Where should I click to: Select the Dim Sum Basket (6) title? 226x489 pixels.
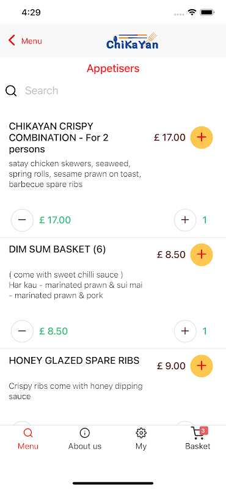point(57,249)
